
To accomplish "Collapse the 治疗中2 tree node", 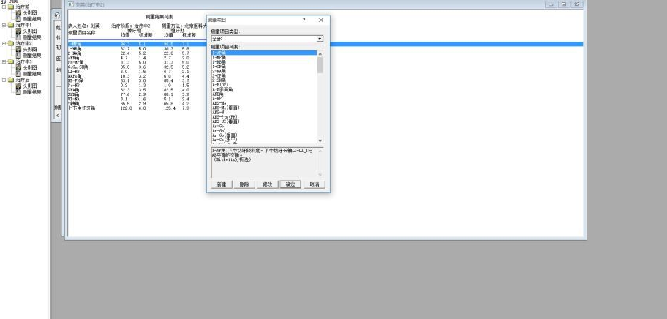I will [x=4, y=44].
